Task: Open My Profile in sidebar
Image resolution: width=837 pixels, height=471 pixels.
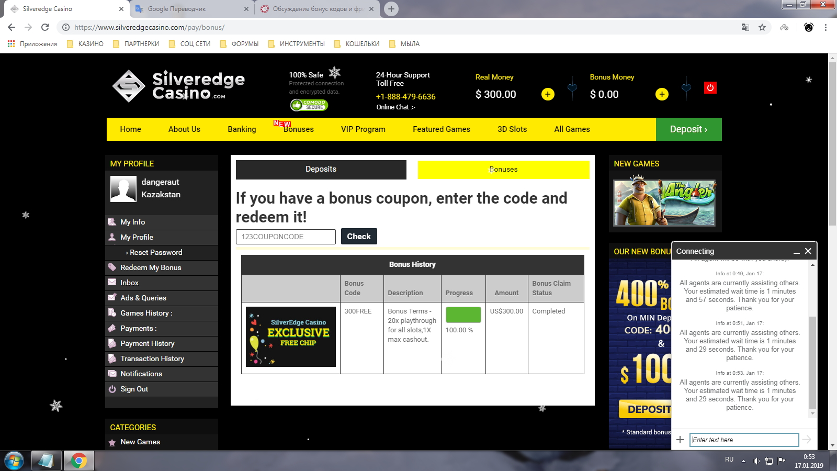Action: coord(162,237)
